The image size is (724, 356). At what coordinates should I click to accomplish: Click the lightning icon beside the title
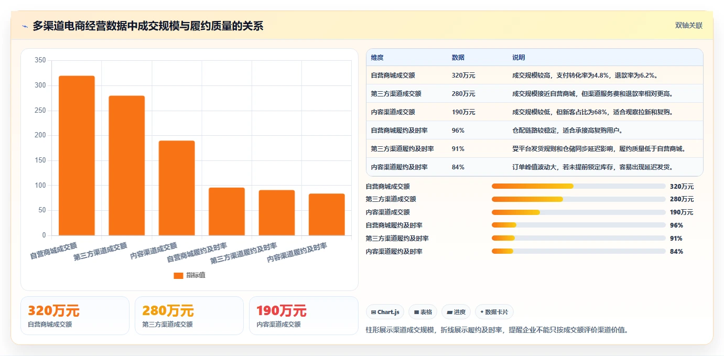click(x=25, y=26)
